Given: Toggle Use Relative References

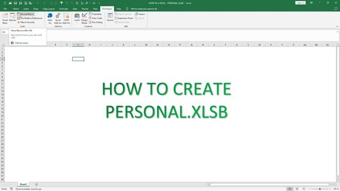Looking at the screenshot, I should coord(30,18).
